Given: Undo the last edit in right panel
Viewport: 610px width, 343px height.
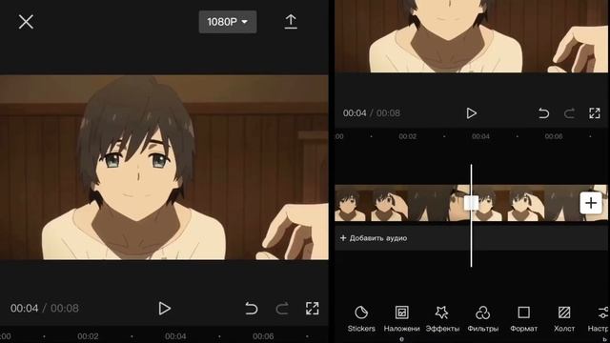Looking at the screenshot, I should (x=543, y=113).
